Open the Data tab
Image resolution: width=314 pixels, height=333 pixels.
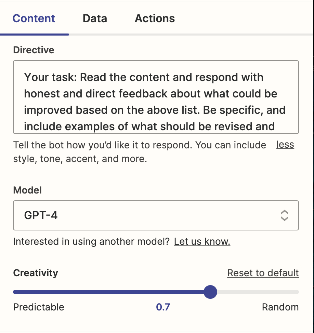95,18
